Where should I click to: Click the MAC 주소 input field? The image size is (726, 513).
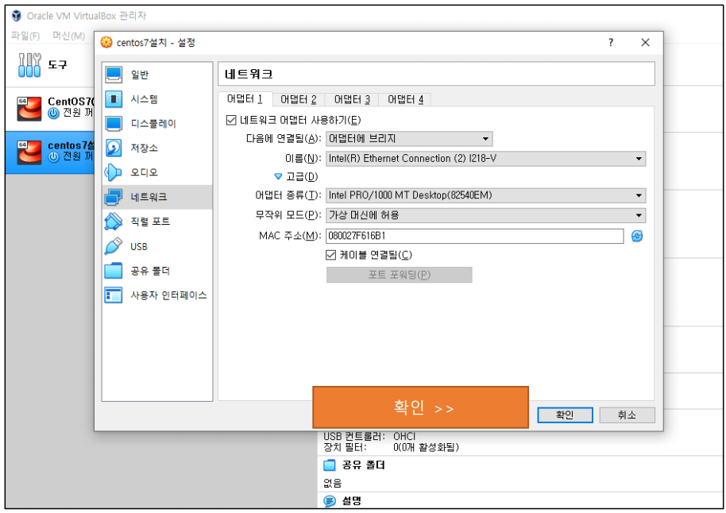474,236
